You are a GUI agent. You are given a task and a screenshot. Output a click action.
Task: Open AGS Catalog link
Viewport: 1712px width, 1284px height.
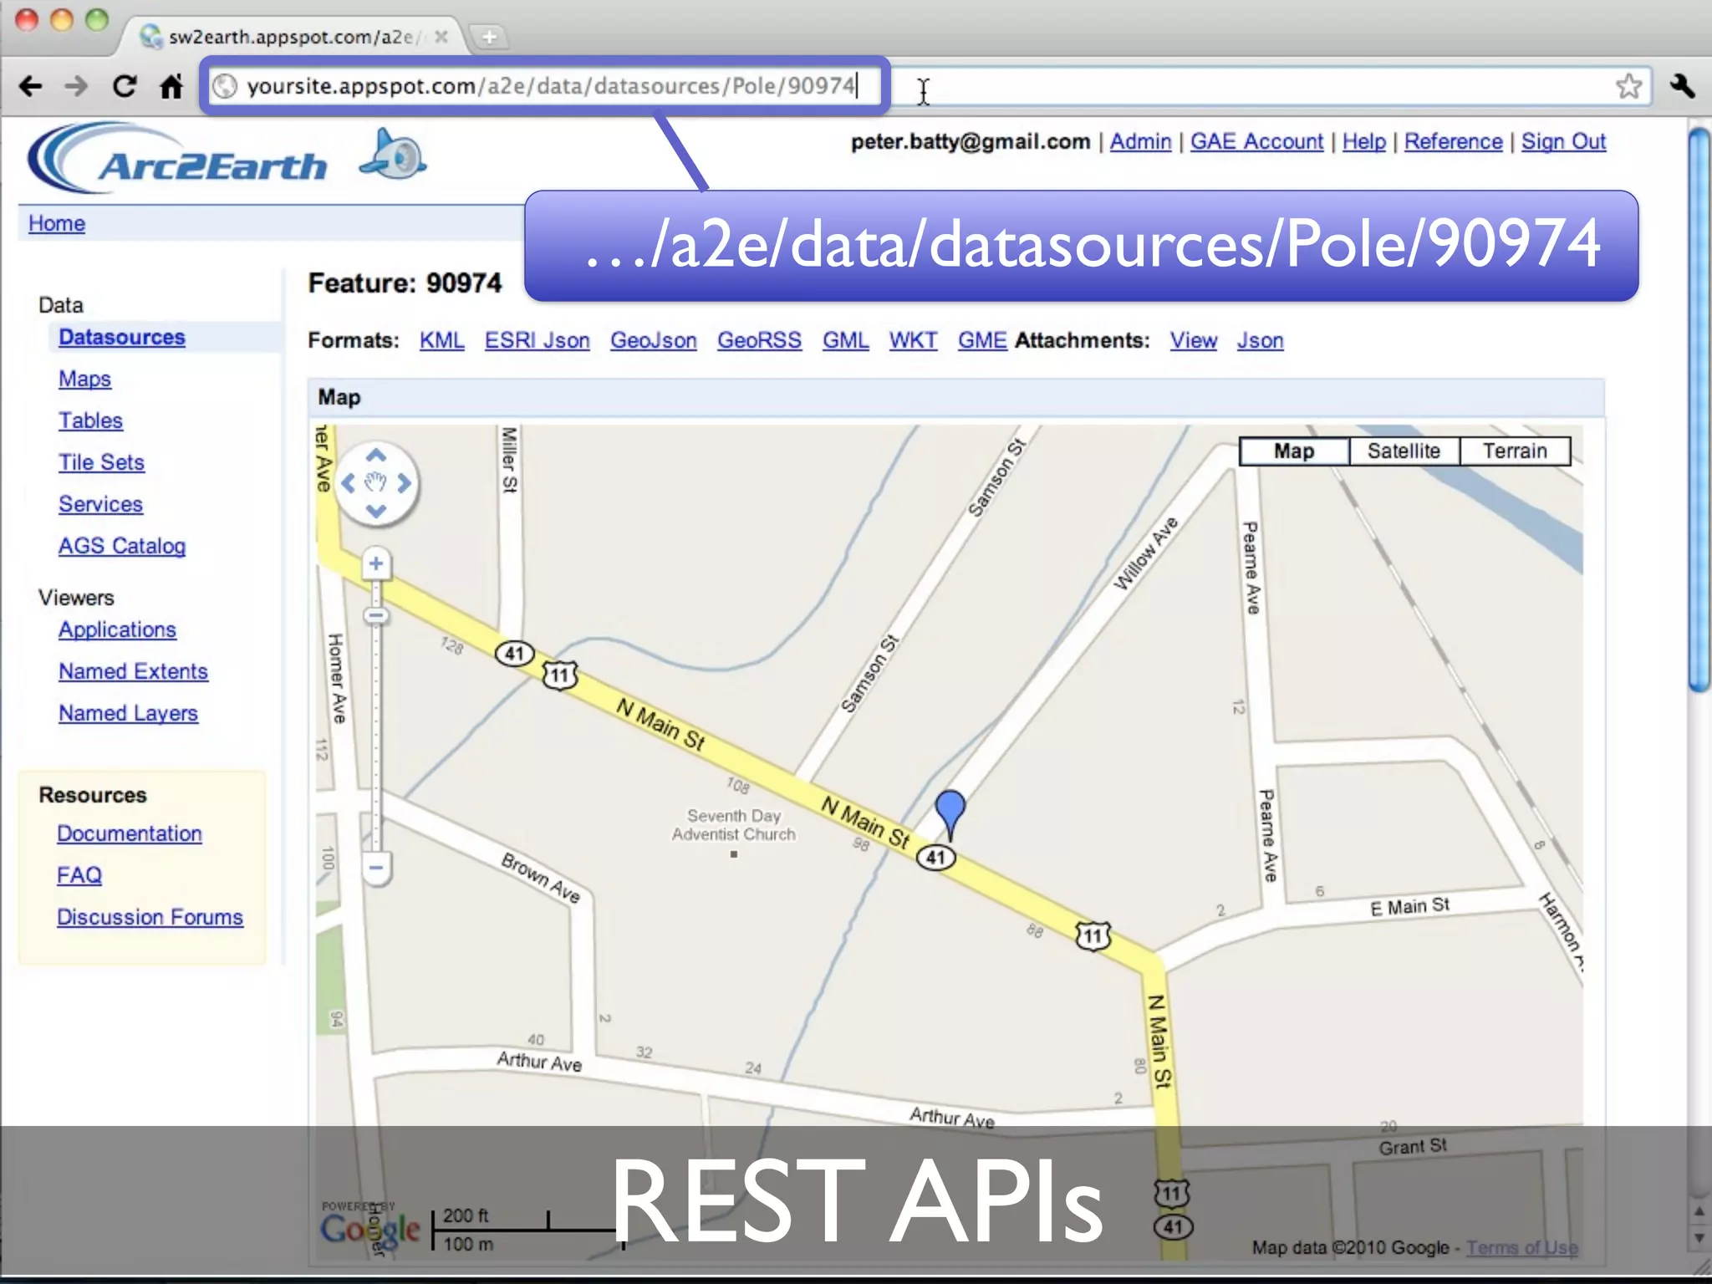(x=122, y=546)
